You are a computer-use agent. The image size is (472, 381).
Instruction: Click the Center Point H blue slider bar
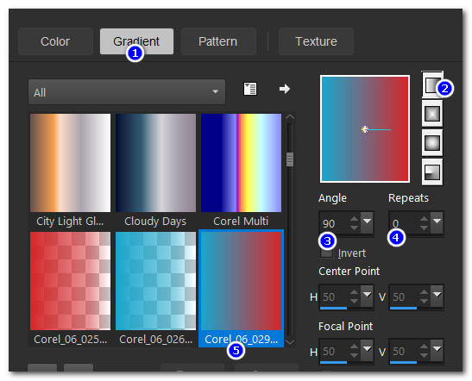[x=334, y=309]
